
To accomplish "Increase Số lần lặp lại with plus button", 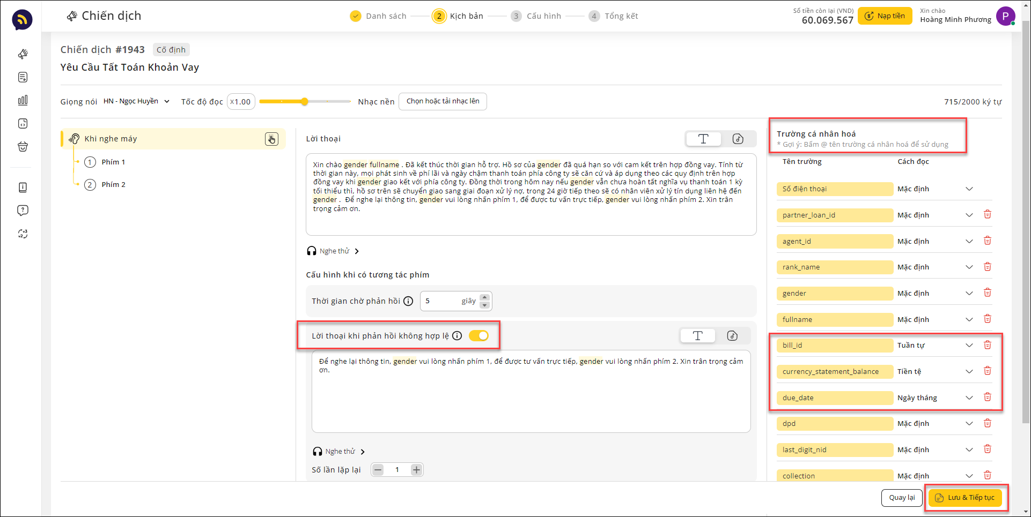I will point(416,470).
